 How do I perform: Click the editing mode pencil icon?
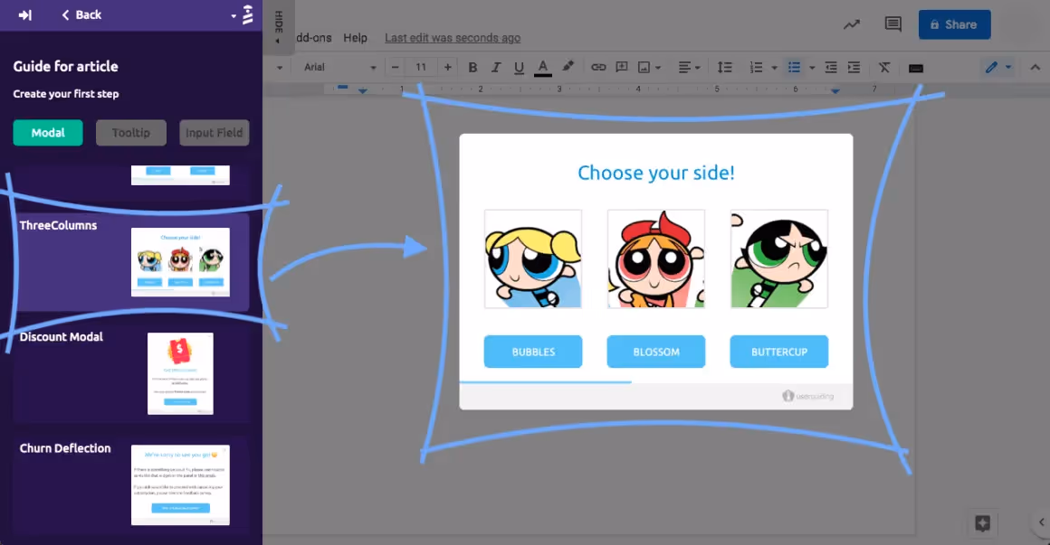tap(991, 67)
